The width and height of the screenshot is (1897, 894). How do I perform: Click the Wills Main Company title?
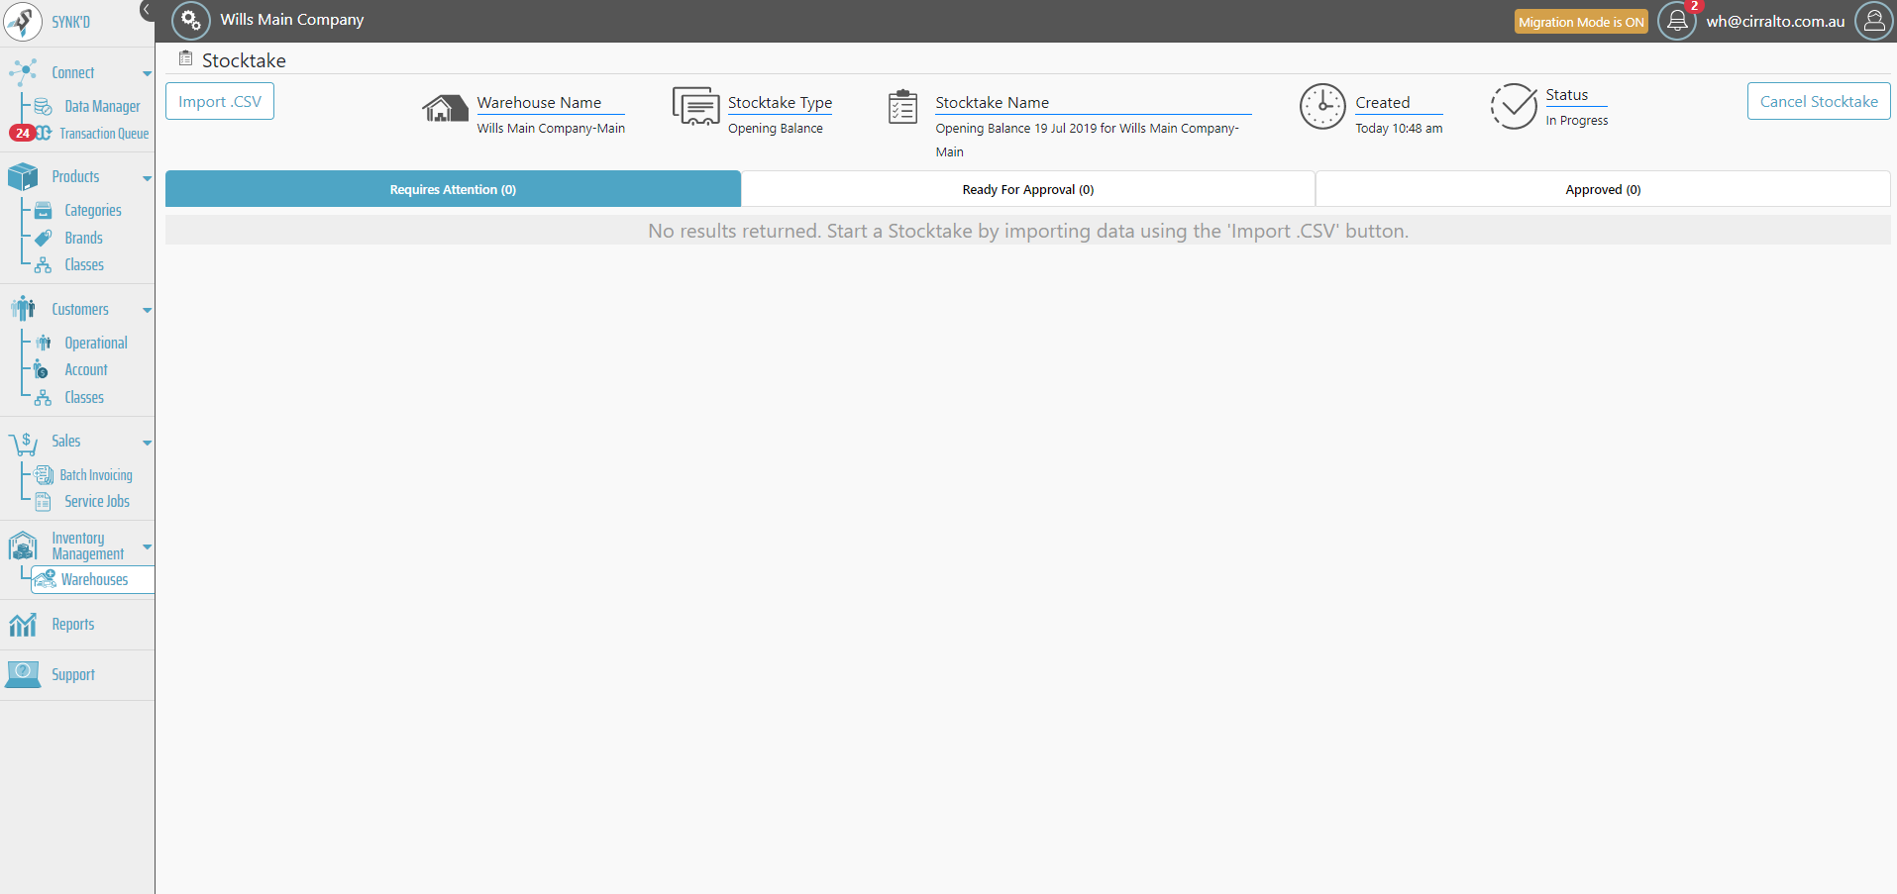coord(292,20)
